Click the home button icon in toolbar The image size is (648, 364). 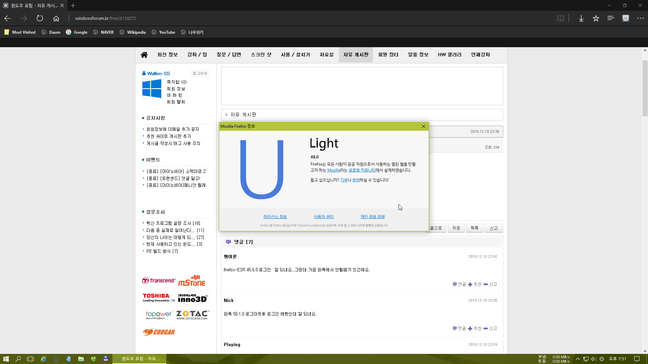coord(56,18)
